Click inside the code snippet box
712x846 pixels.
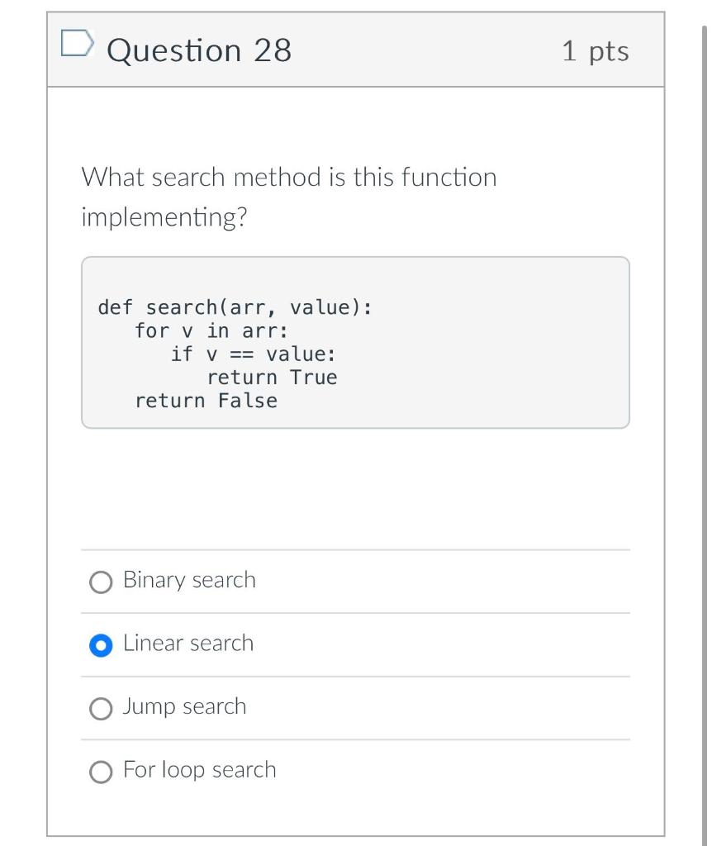point(355,343)
